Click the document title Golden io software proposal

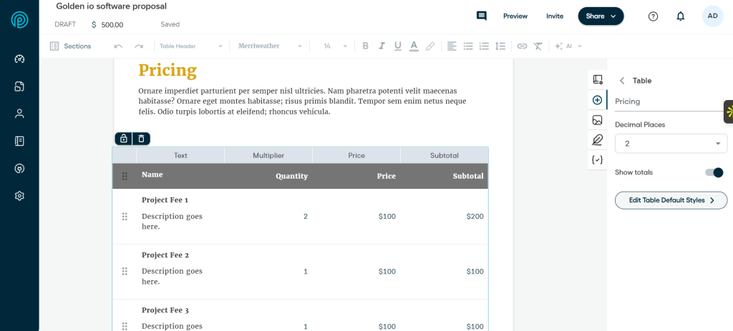[111, 6]
